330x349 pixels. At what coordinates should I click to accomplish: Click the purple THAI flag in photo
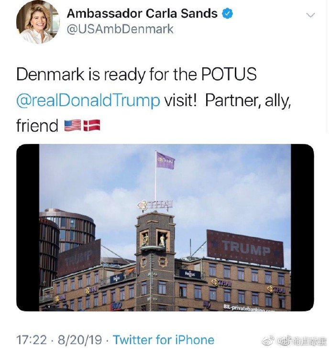tap(165, 161)
